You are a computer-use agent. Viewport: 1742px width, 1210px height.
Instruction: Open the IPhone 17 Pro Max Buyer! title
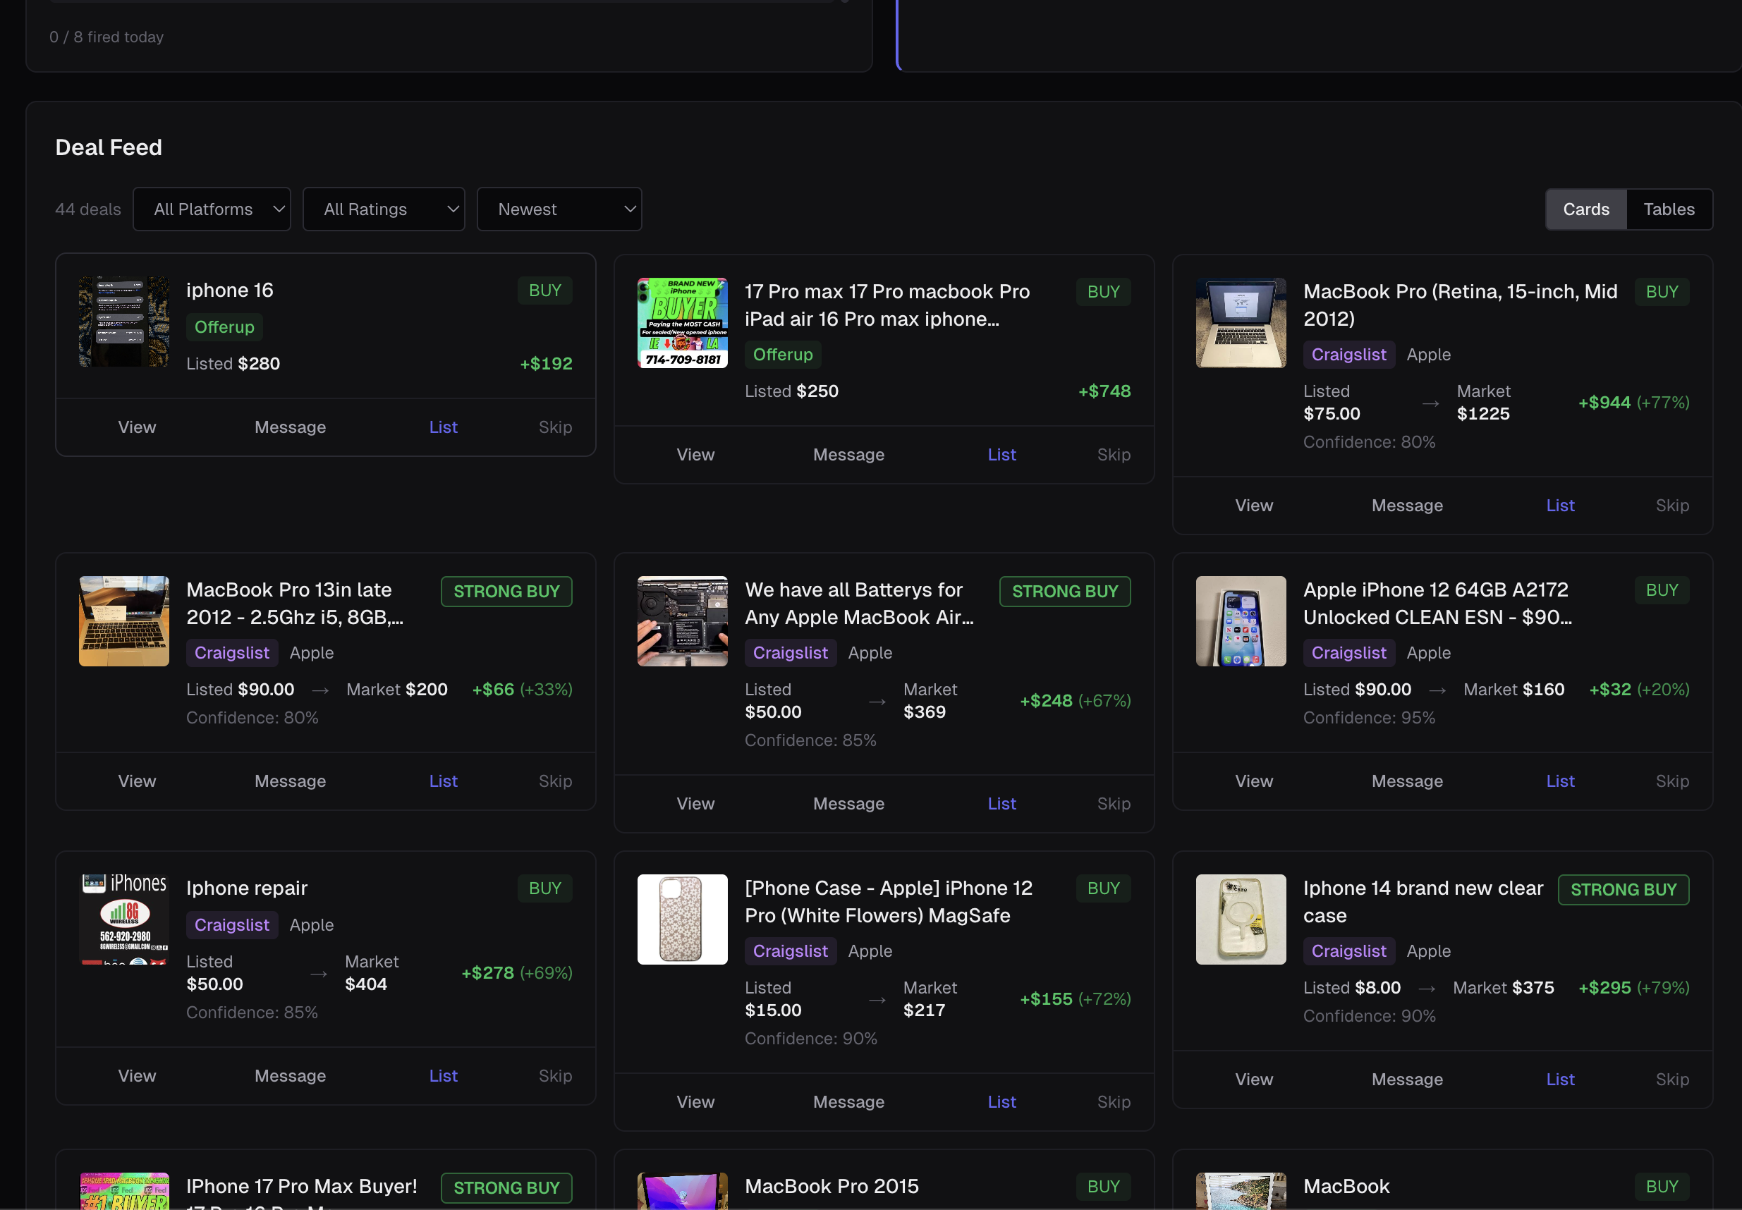(302, 1187)
